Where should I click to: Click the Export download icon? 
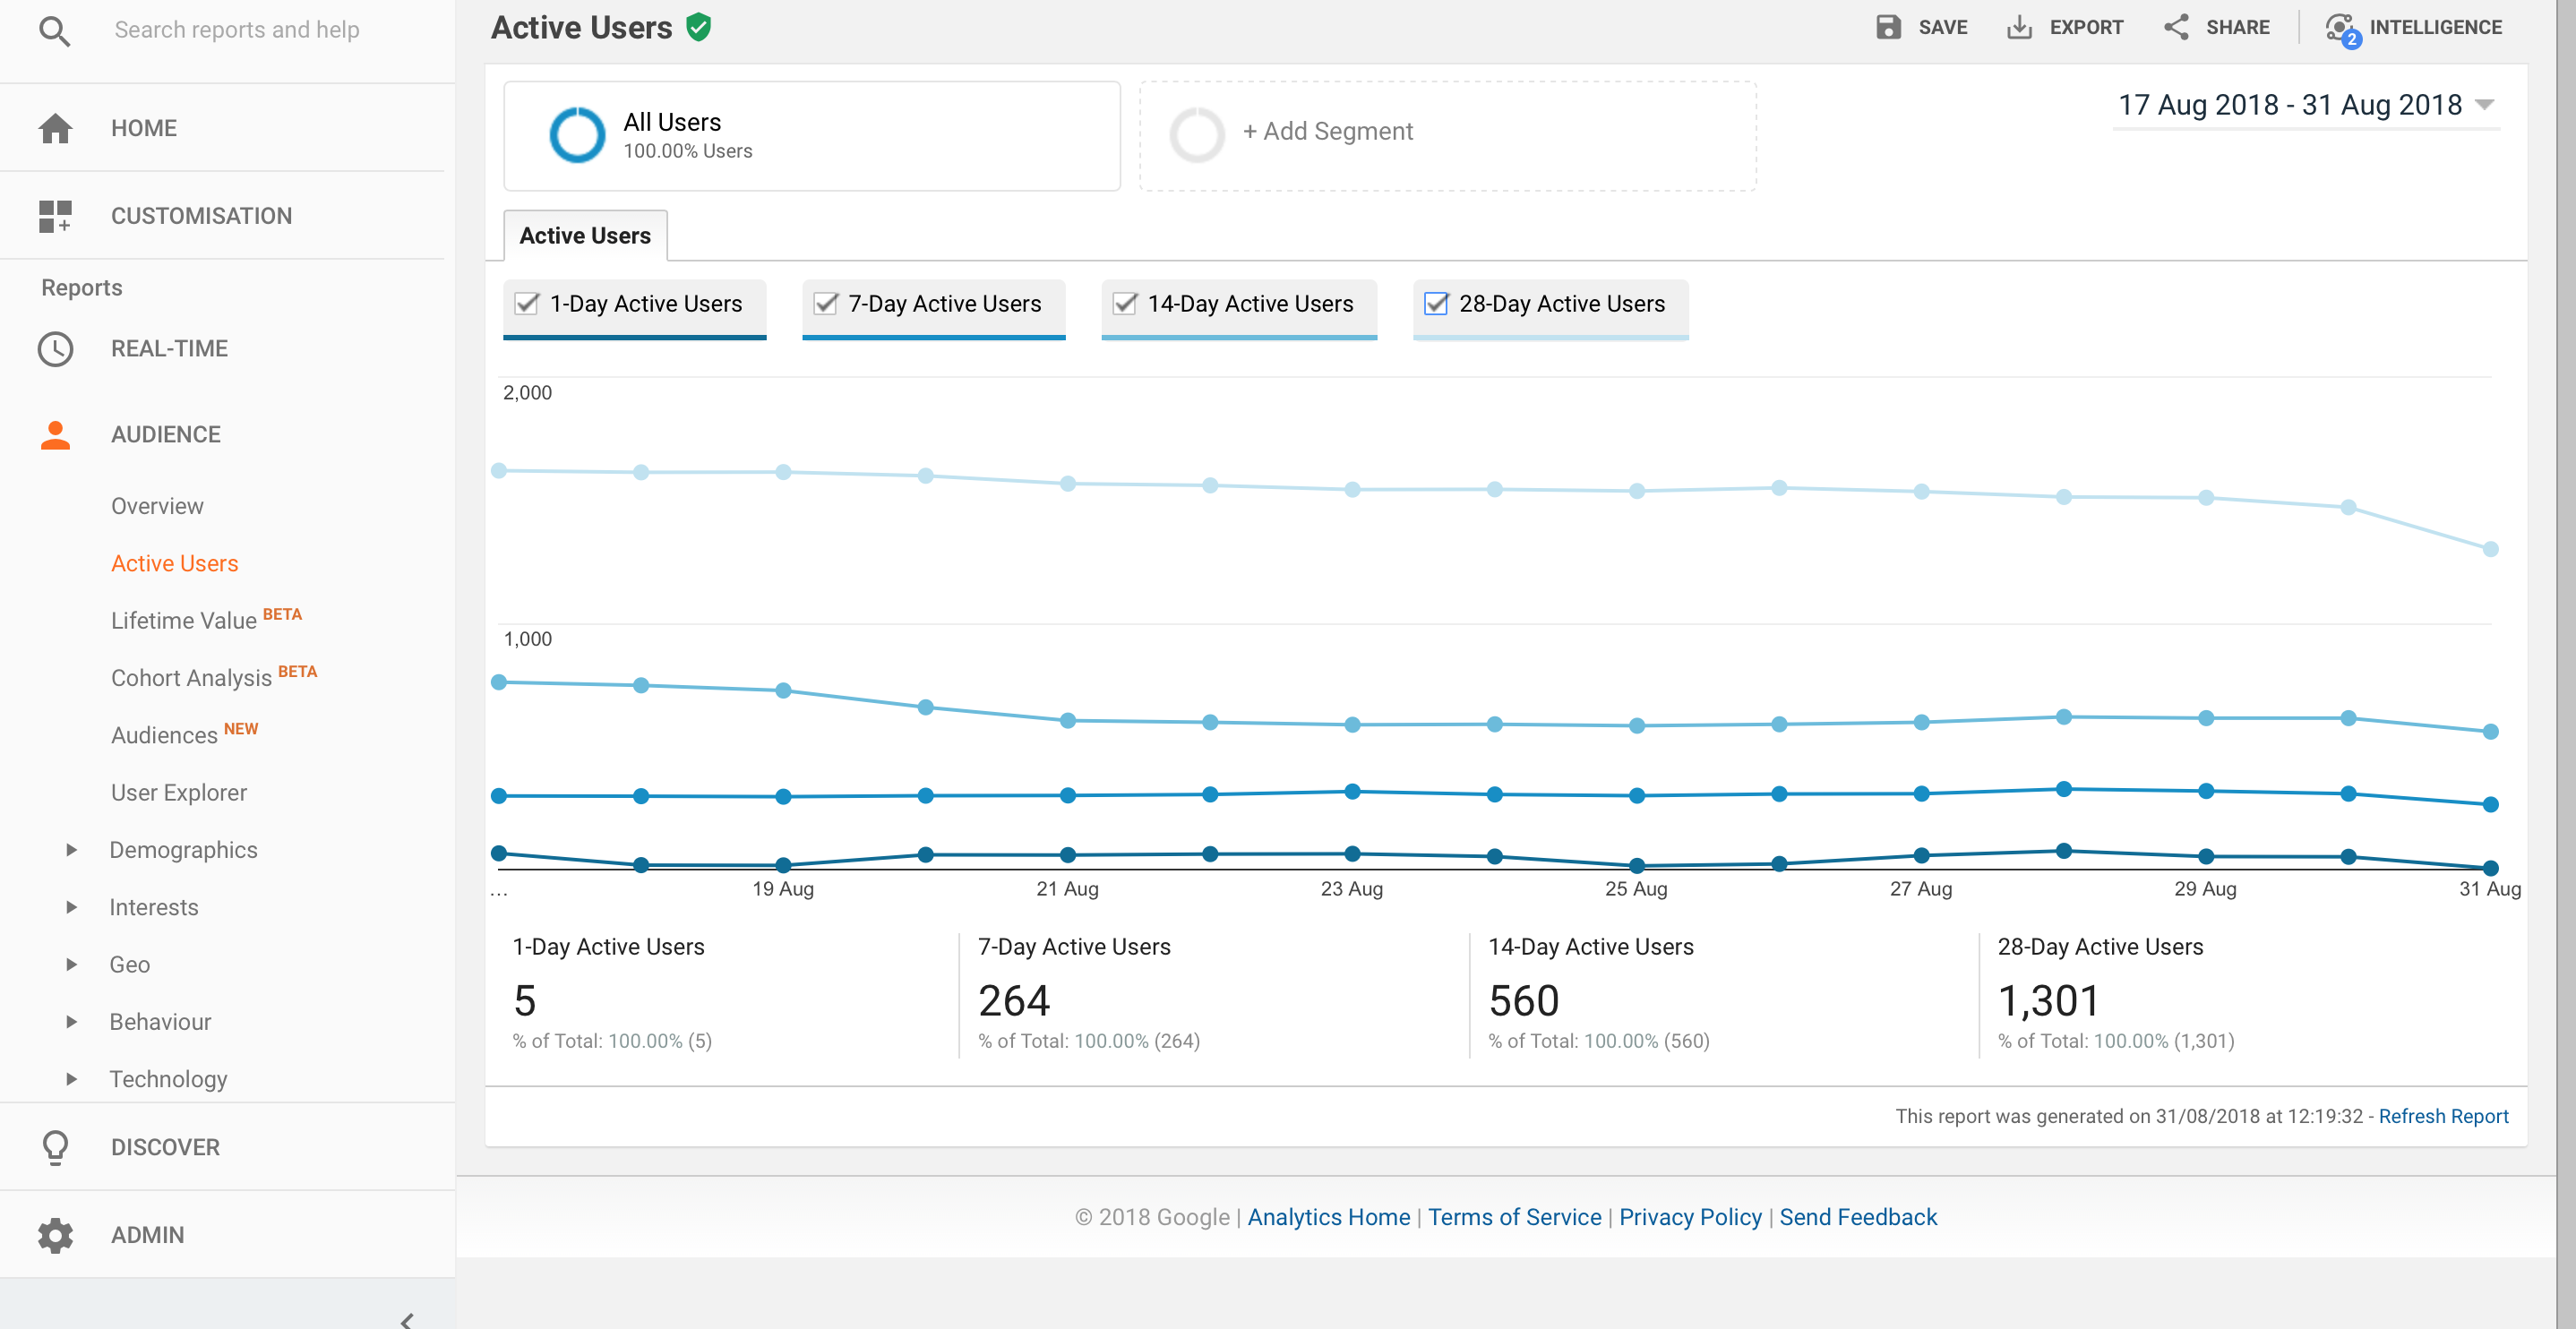pyautogui.click(x=2019, y=27)
